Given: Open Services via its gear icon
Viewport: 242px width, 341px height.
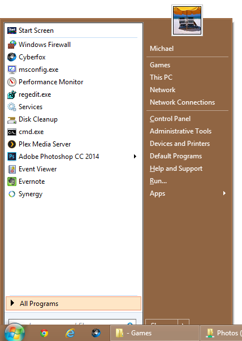Looking at the screenshot, I should 12,107.
